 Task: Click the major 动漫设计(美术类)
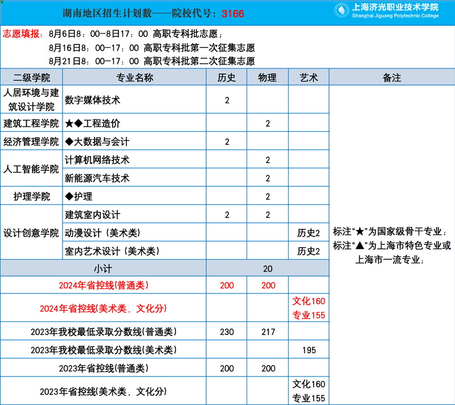[103, 233]
